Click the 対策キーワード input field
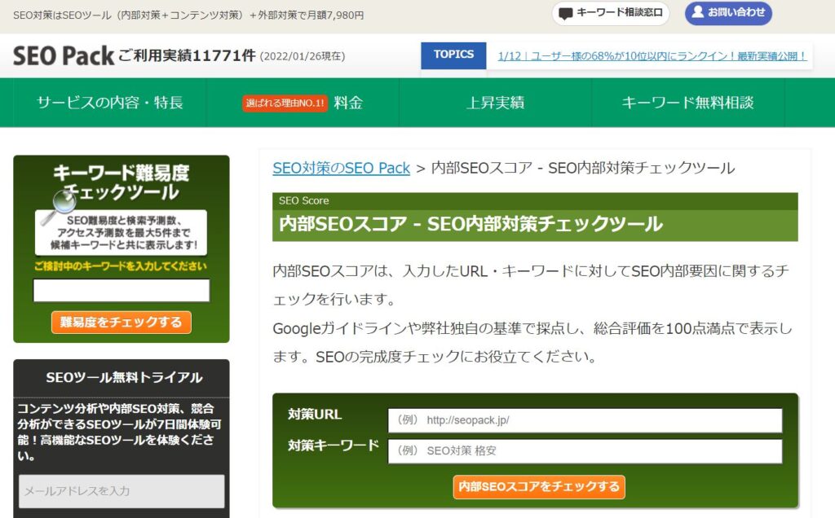This screenshot has height=518, width=835. (x=585, y=451)
